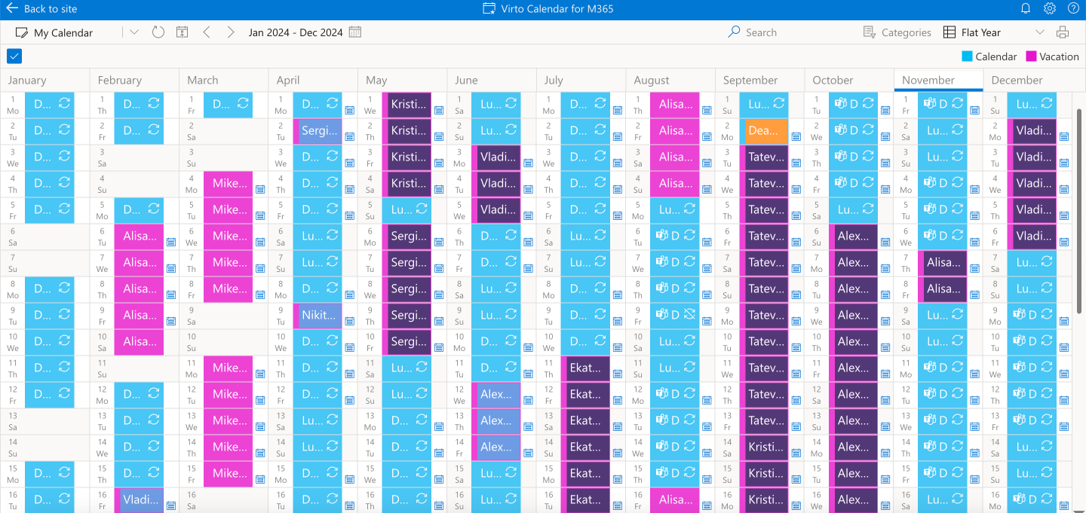Click recurring icon on January 1 event
Screen dimensions: 1086x513
[x=64, y=103]
